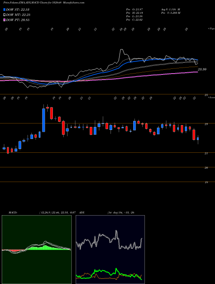Click the 20 price axis label
Viewport: 215px width, 284px height.
click(206, 168)
